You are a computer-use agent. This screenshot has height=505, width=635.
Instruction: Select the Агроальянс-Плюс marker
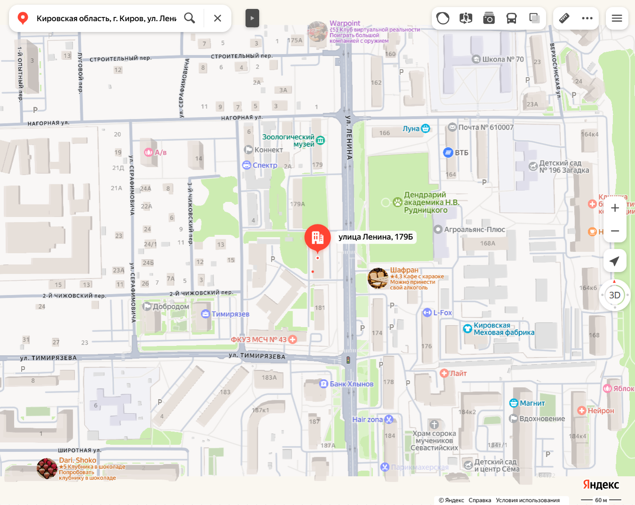coord(438,230)
